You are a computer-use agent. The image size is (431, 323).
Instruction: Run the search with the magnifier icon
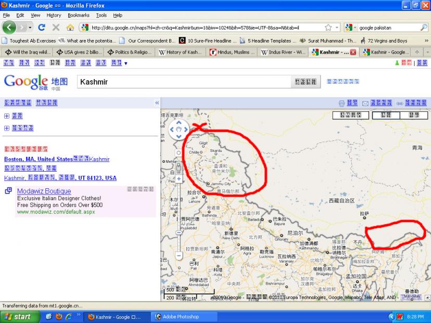424,28
